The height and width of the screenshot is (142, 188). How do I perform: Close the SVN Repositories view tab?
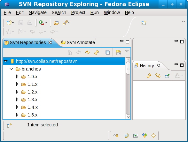50,42
